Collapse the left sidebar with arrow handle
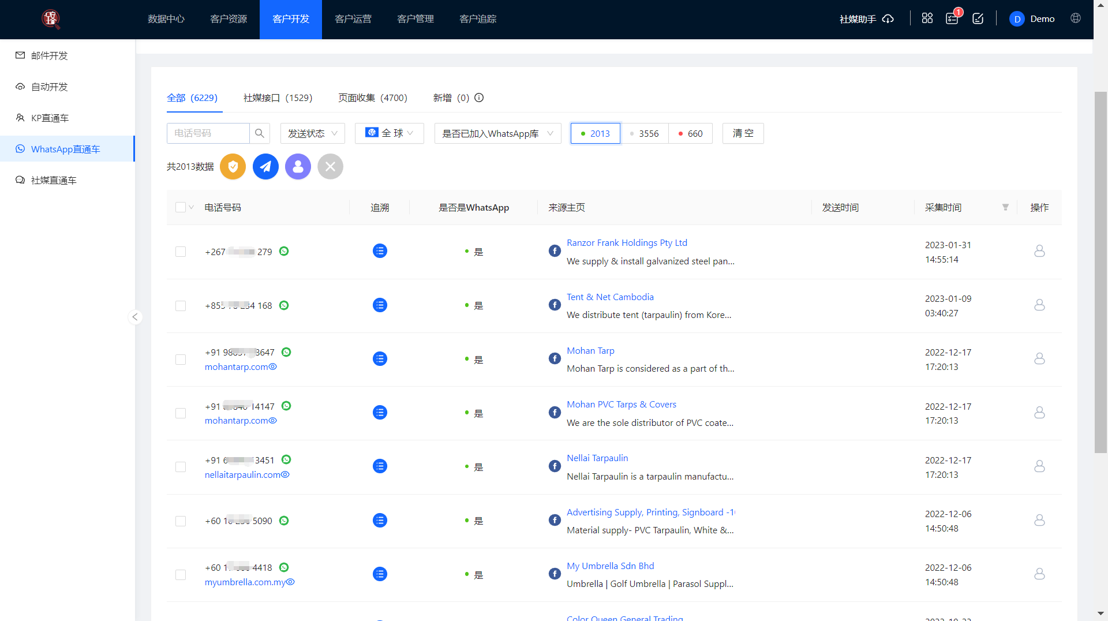 135,317
